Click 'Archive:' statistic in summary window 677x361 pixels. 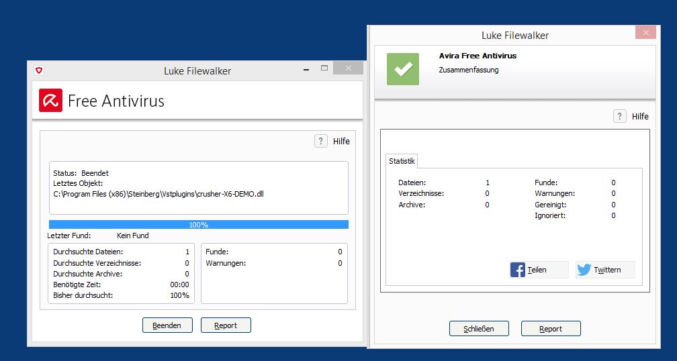click(412, 205)
